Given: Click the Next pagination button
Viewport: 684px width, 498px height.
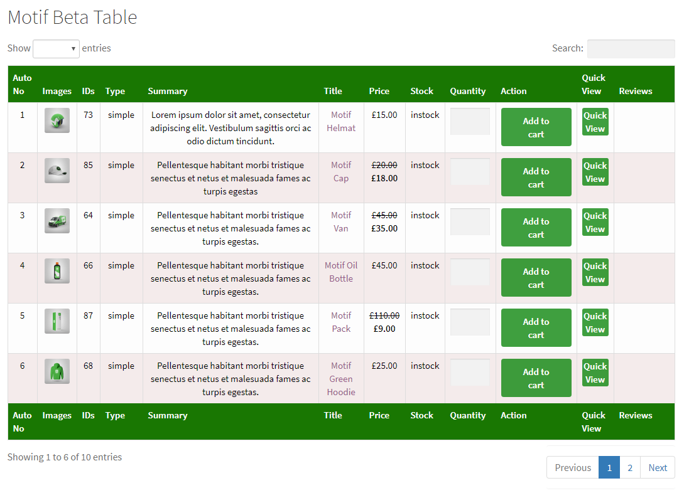Looking at the screenshot, I should coord(658,467).
